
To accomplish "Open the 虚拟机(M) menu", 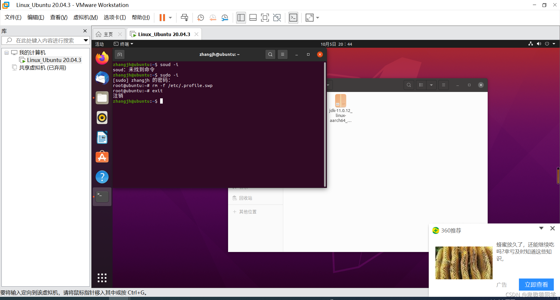I will 85,17.
